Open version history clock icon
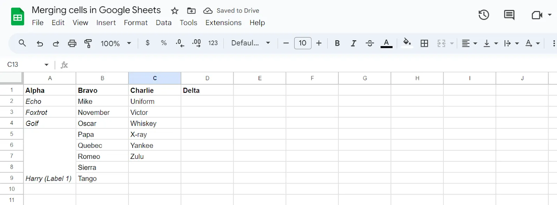The width and height of the screenshot is (557, 205). point(484,15)
